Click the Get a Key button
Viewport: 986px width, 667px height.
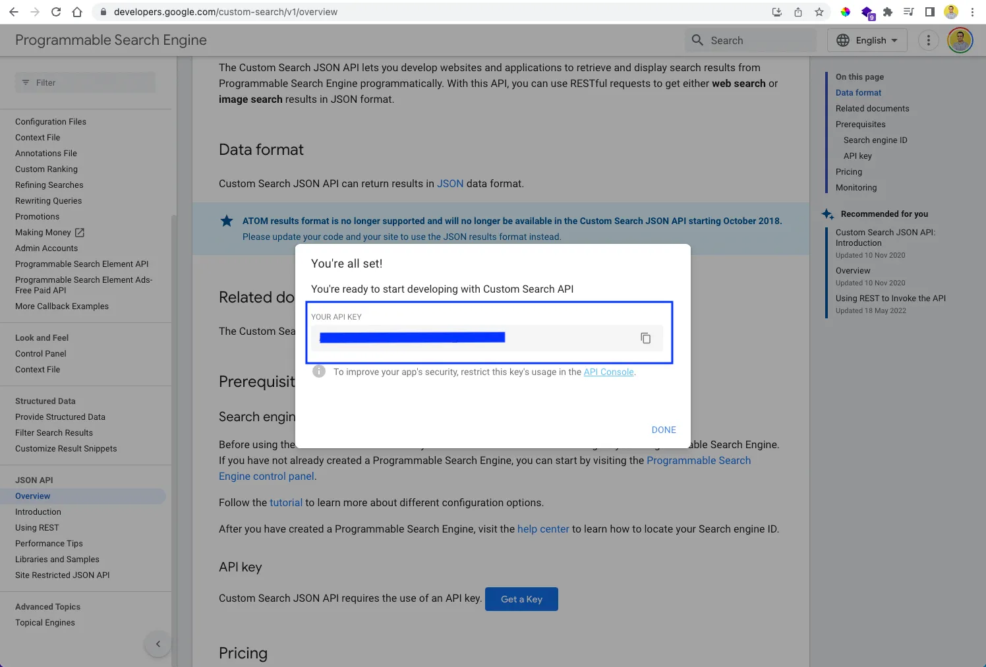point(521,599)
